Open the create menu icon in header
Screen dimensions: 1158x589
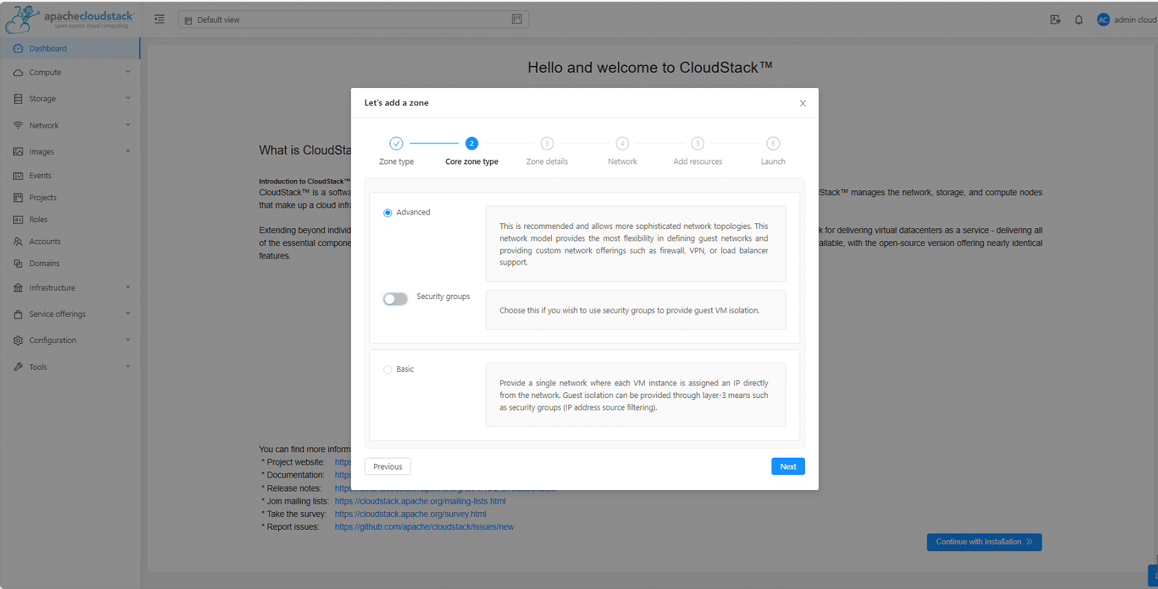[x=1055, y=20]
